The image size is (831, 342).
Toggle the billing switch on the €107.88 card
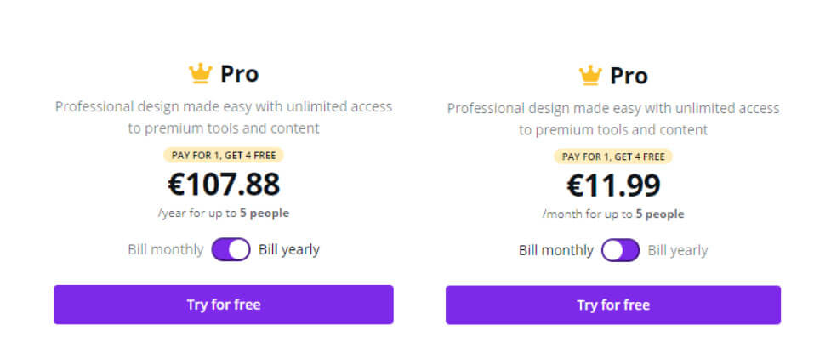point(231,249)
